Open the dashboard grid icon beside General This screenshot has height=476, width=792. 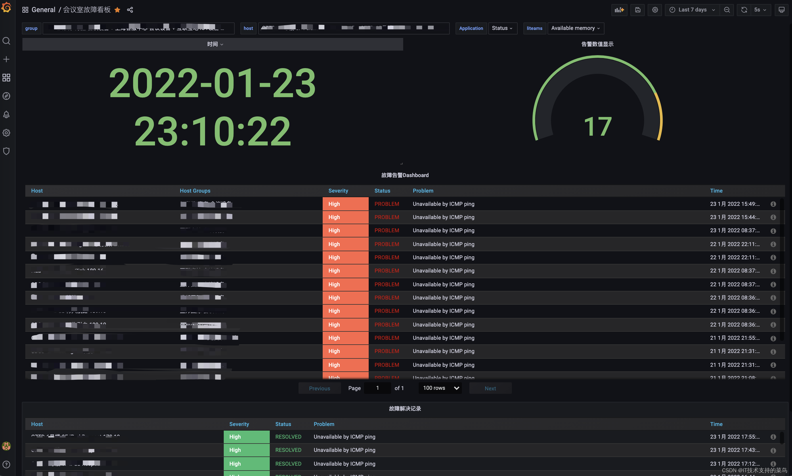[x=25, y=10]
